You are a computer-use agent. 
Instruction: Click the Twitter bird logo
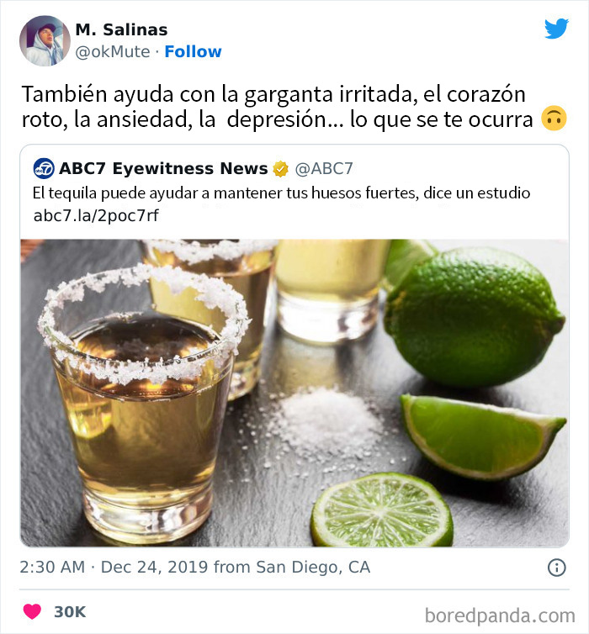point(556,29)
